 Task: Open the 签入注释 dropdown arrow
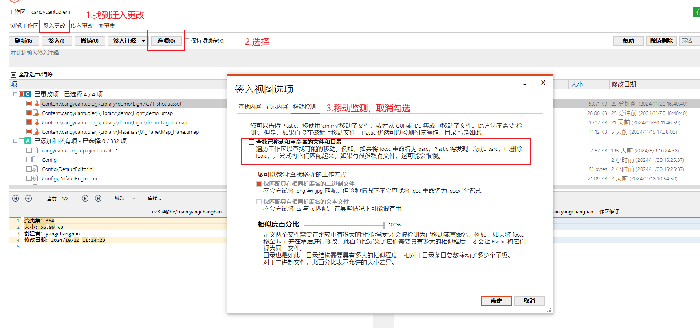[x=143, y=41]
